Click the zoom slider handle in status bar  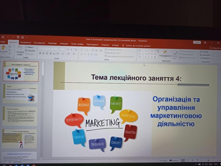[x=208, y=160]
